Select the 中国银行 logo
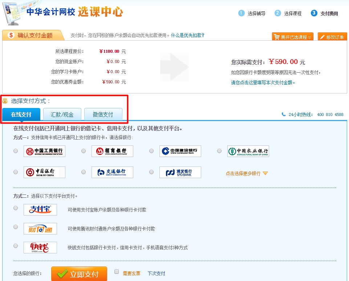The width and height of the screenshot is (349, 281). pos(45,172)
